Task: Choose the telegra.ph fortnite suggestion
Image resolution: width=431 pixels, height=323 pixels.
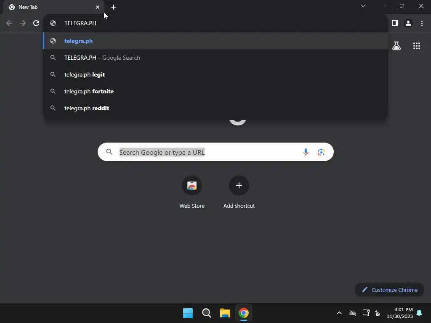Action: (x=215, y=91)
